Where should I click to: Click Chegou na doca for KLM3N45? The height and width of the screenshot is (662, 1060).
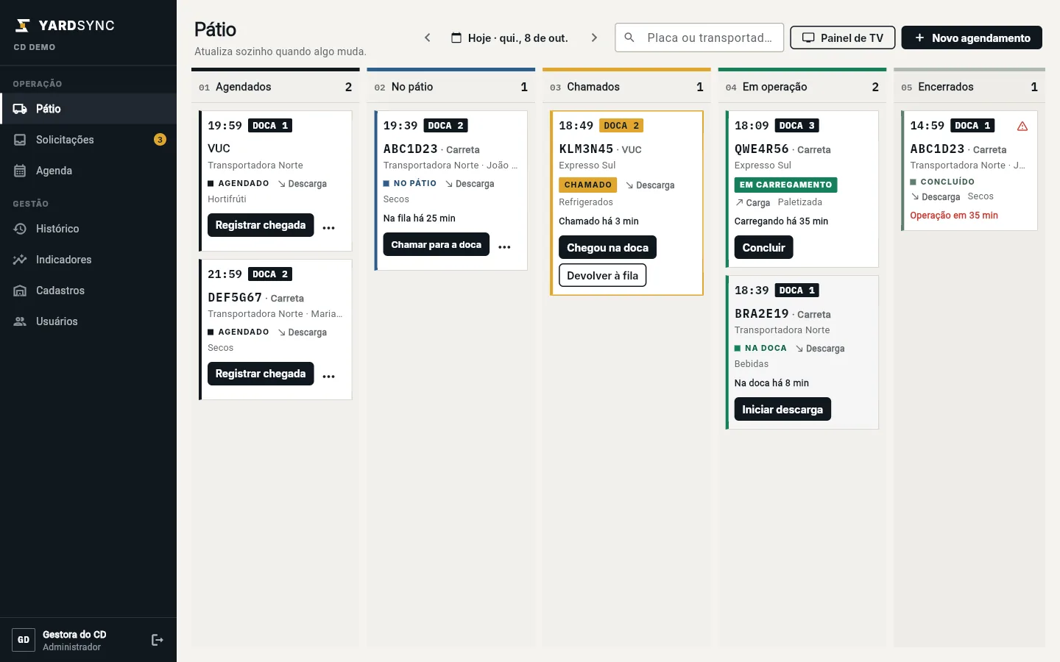[x=607, y=247]
